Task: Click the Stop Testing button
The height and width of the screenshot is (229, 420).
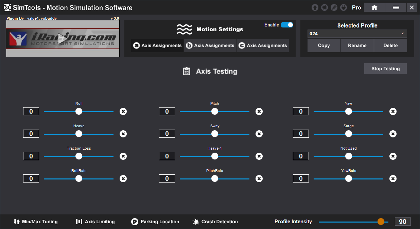Action: point(385,69)
